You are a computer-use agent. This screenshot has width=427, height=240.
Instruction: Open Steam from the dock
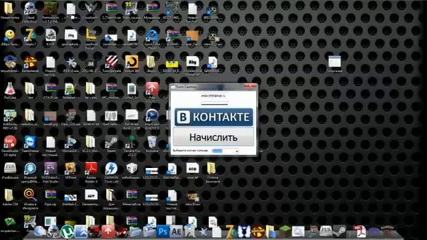click(340, 231)
